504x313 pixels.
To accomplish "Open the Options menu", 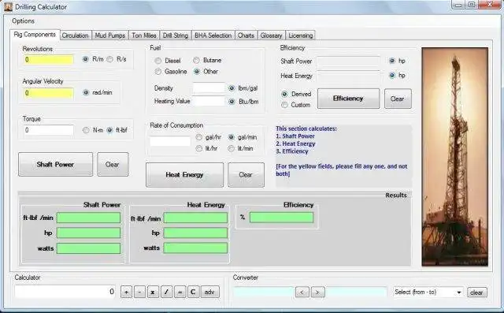I will [x=23, y=21].
